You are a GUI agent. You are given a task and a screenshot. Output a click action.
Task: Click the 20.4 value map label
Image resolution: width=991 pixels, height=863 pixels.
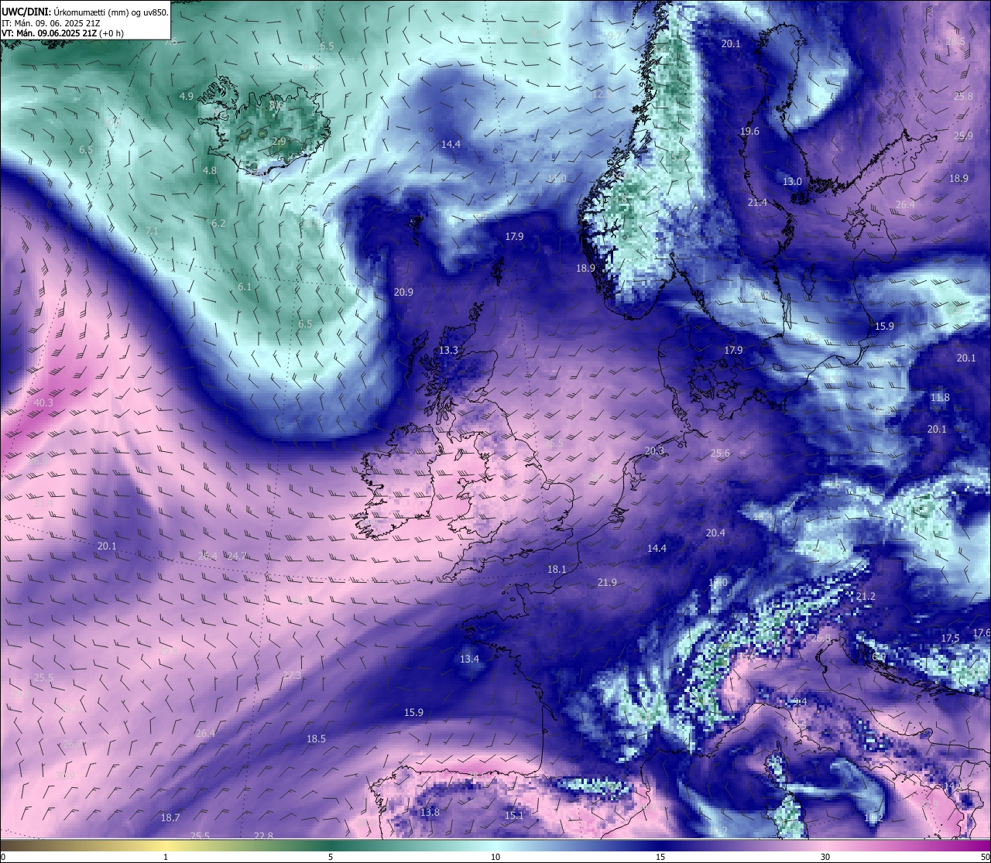pyautogui.click(x=715, y=533)
